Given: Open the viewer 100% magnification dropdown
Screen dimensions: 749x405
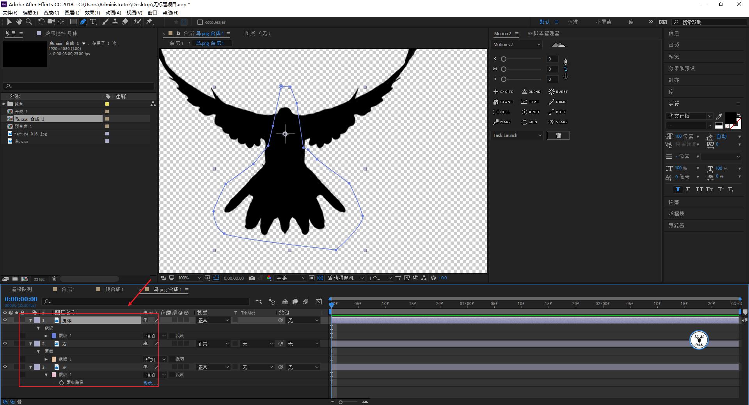Looking at the screenshot, I should [189, 278].
